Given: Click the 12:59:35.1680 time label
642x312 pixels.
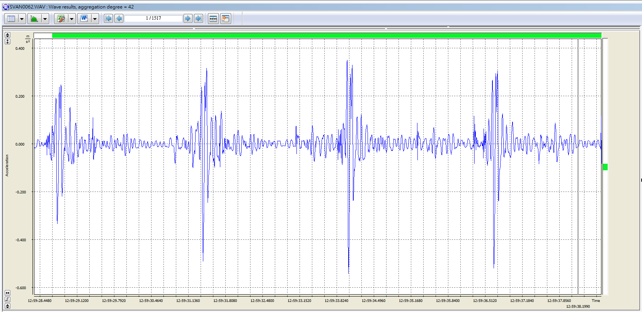Looking at the screenshot, I should click(x=411, y=301).
